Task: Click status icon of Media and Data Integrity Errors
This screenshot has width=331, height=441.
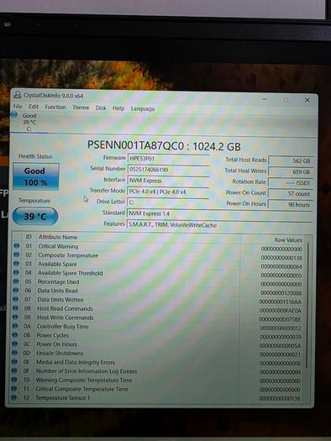Action: pos(14,361)
